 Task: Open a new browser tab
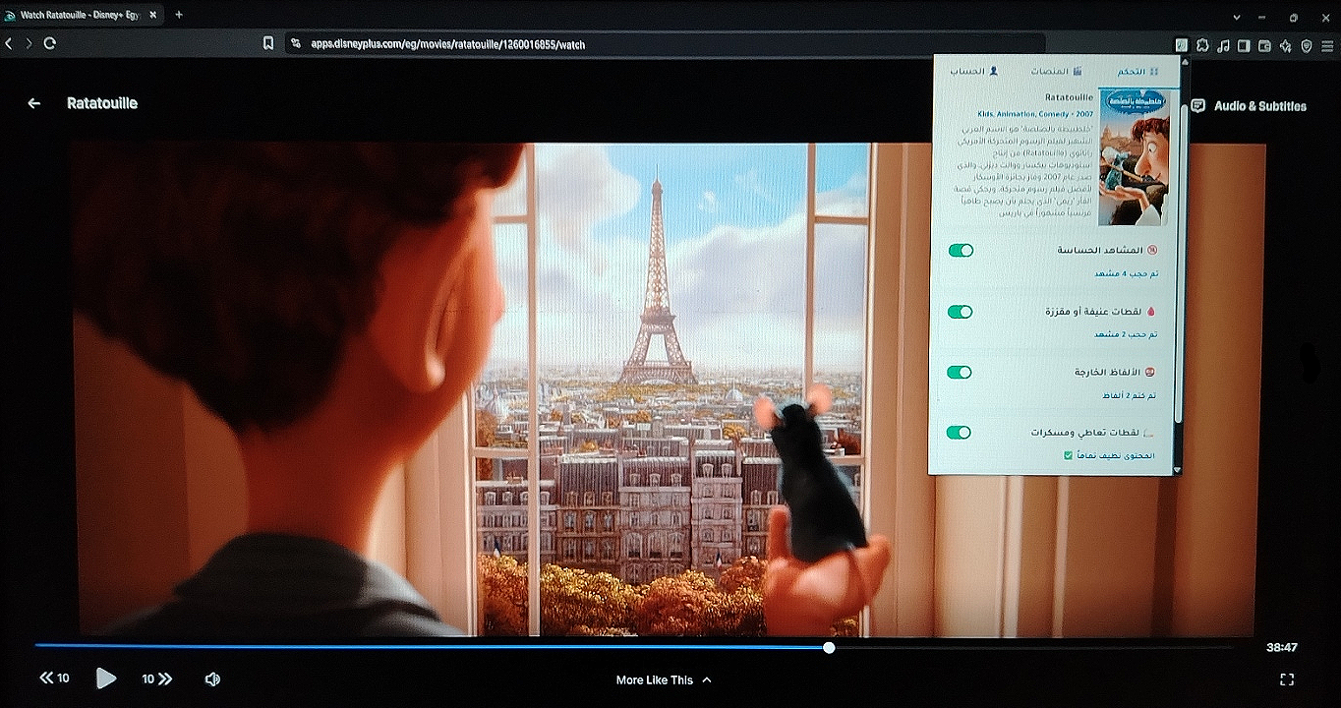(x=179, y=16)
